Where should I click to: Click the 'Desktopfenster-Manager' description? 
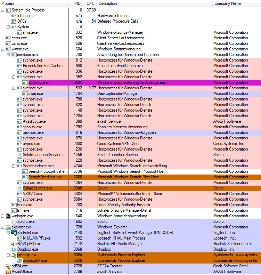pos(117,94)
